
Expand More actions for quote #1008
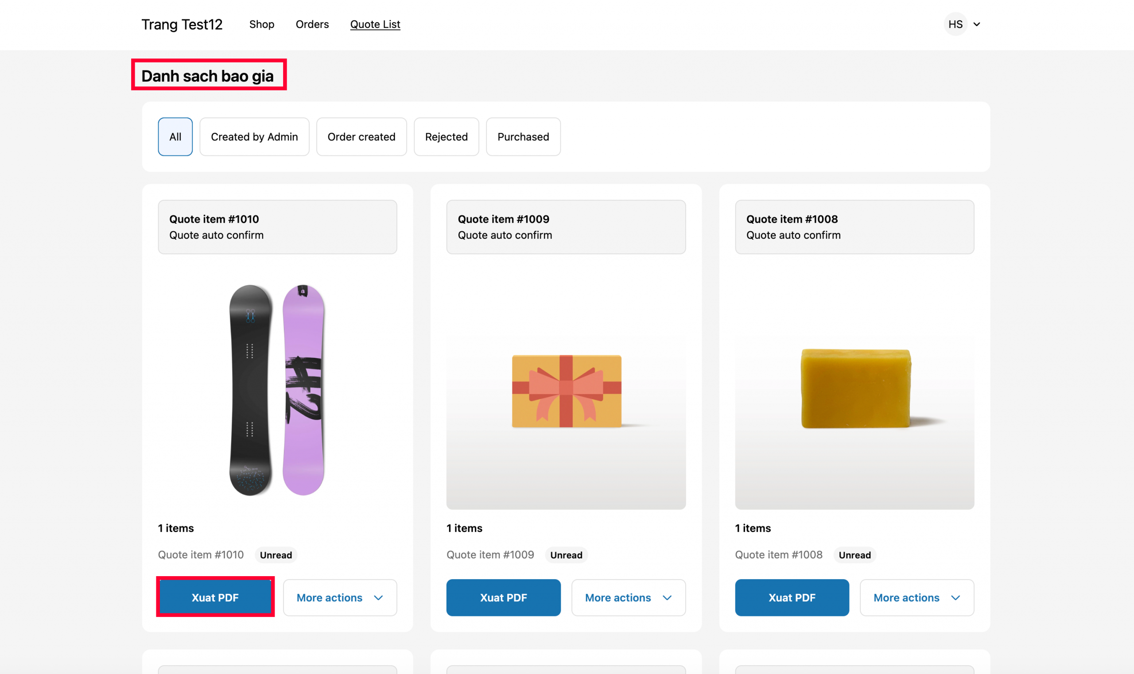(917, 597)
